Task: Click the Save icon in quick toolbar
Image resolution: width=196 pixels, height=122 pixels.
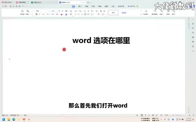Action: coord(11,6)
